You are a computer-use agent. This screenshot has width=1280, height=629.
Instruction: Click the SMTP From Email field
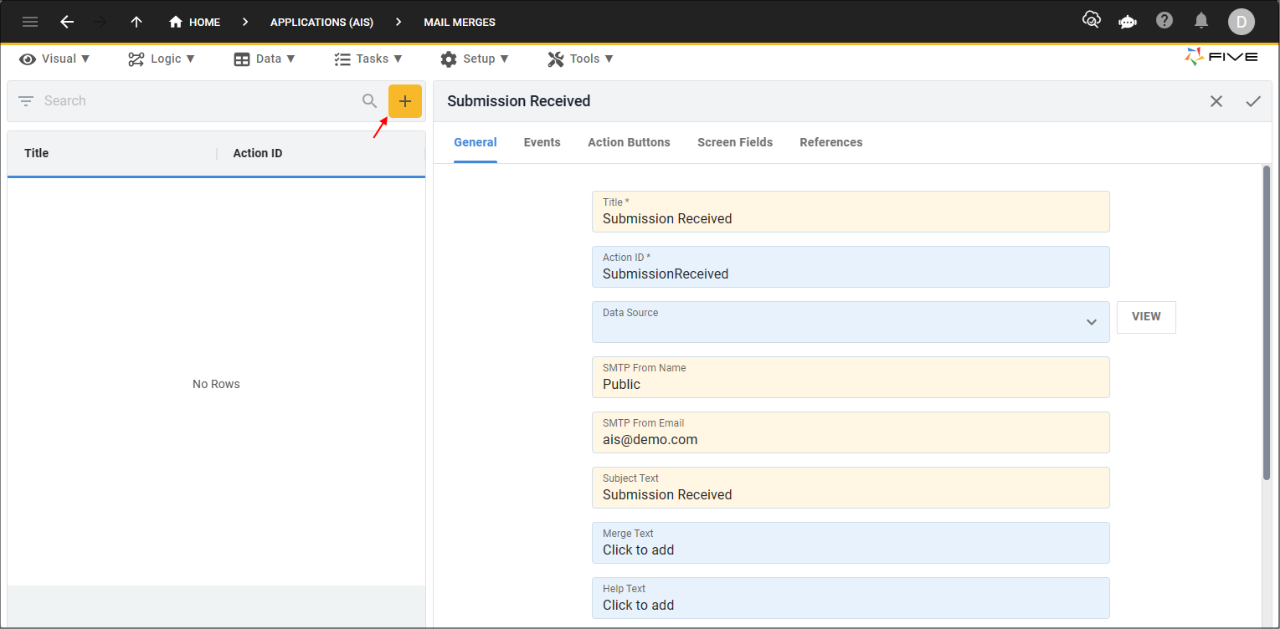(x=850, y=432)
